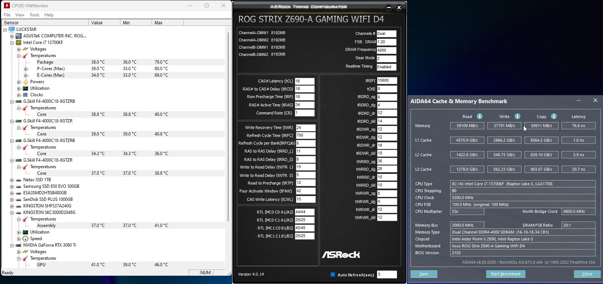Click the Copy info icon in AIDA64
Image resolution: width=603 pixels, height=284 pixels.
(554, 116)
